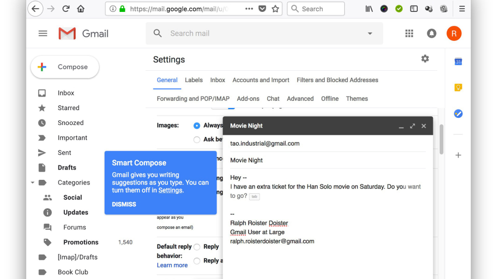The image size is (497, 279).
Task: Open the Themes settings tab
Action: click(357, 99)
